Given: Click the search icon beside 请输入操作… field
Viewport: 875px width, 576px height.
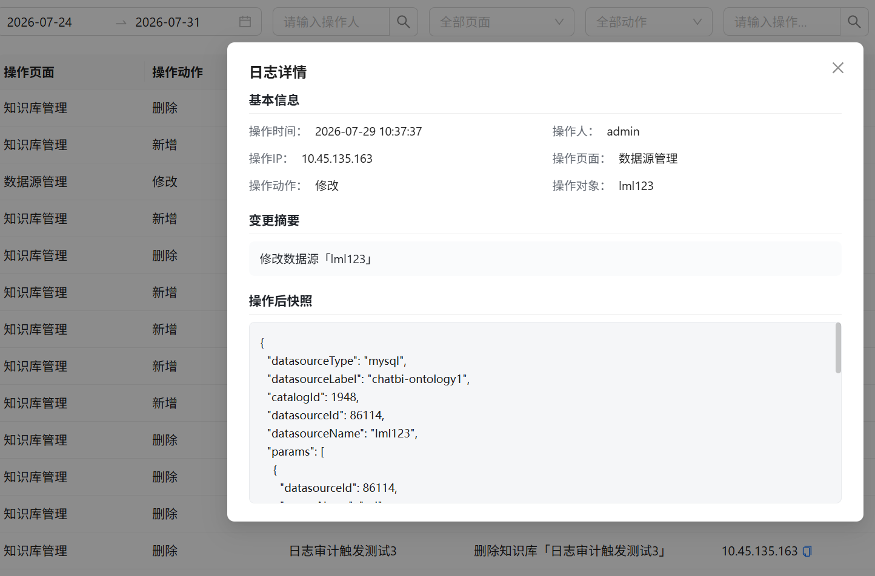Looking at the screenshot, I should click(x=854, y=22).
